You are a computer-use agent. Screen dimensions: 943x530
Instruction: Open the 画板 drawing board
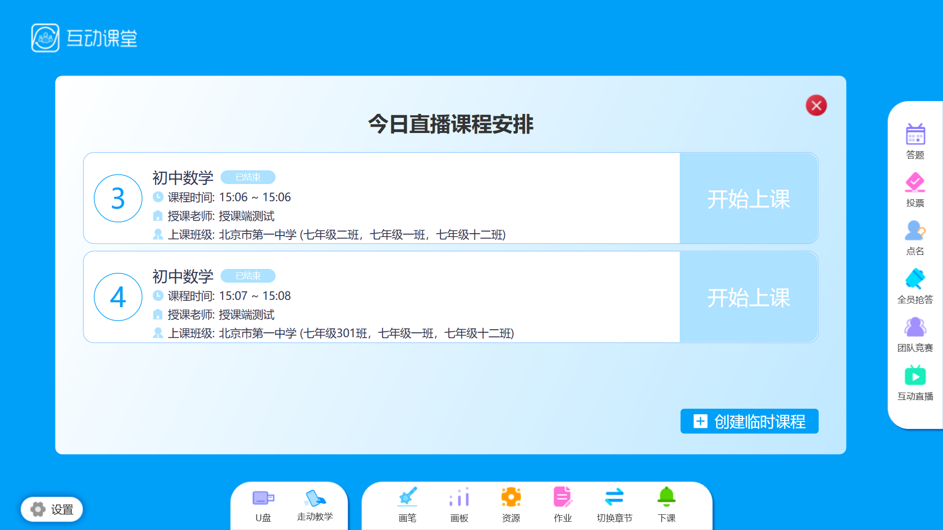tap(459, 505)
